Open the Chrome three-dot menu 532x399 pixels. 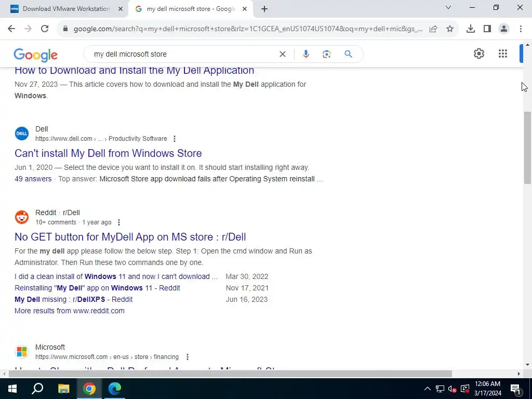pos(521,29)
